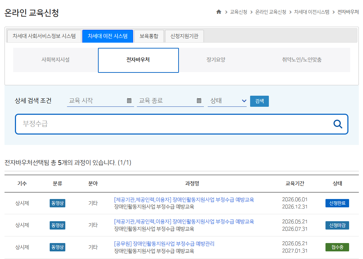Open first 제공기관 부정수급 예방교육 course link
The width and height of the screenshot is (363, 259).
184,200
